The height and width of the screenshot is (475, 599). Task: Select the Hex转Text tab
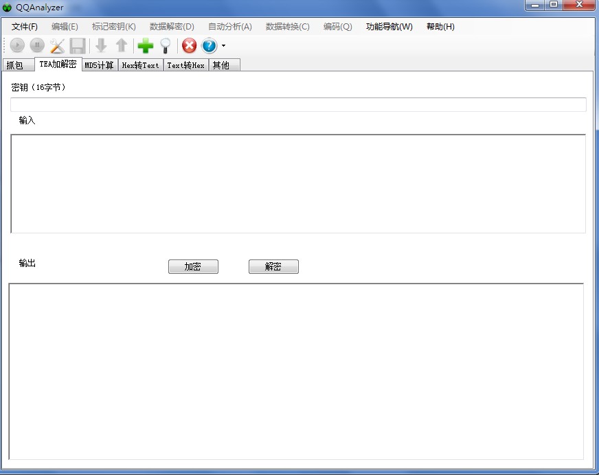140,65
